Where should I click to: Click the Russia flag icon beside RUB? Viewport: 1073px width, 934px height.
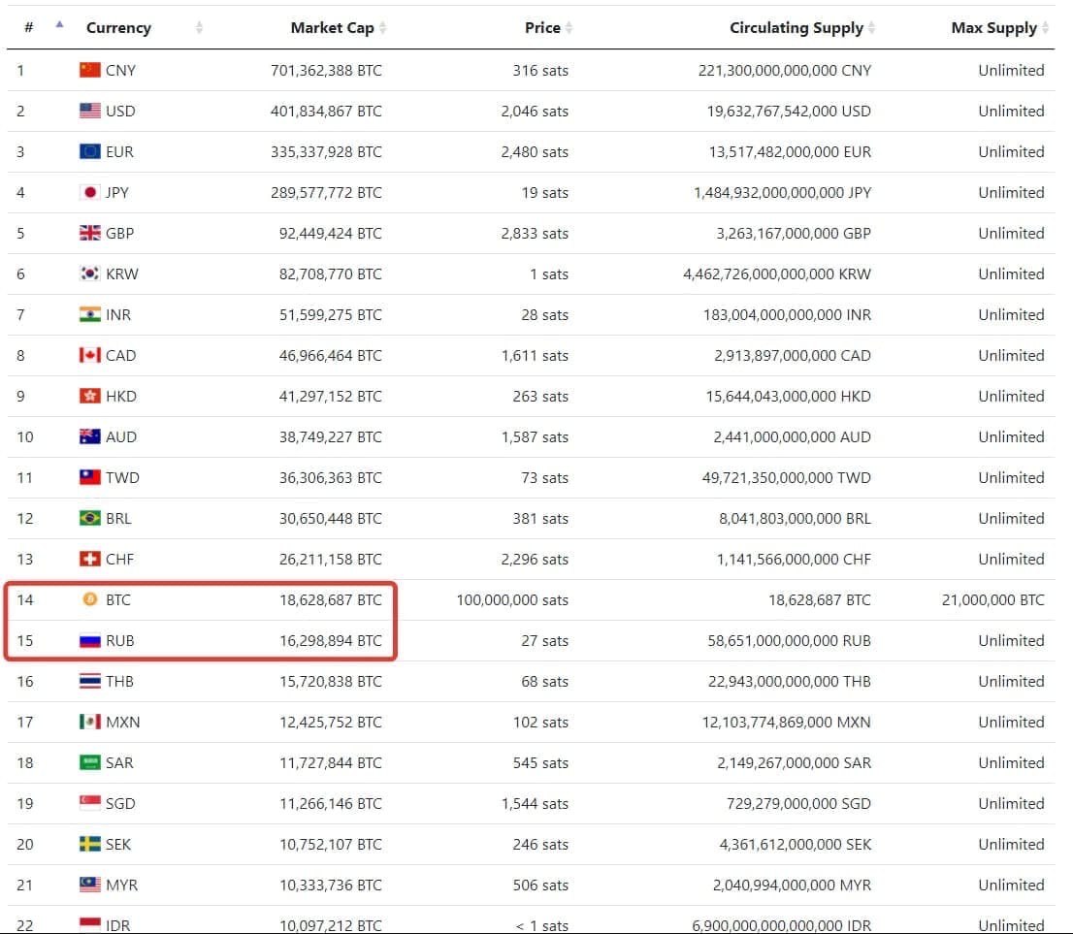89,640
